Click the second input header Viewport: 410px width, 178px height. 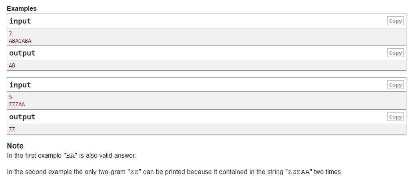point(20,85)
